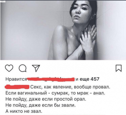Image resolution: width=126 pixels, height=115 pixels.
Task: Click the "Нравится" label
Action: [16, 79]
